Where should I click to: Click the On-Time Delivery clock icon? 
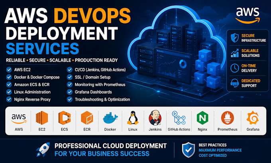point(235,68)
